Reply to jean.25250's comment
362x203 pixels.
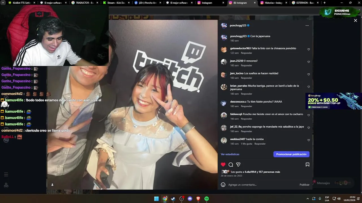[246, 65]
